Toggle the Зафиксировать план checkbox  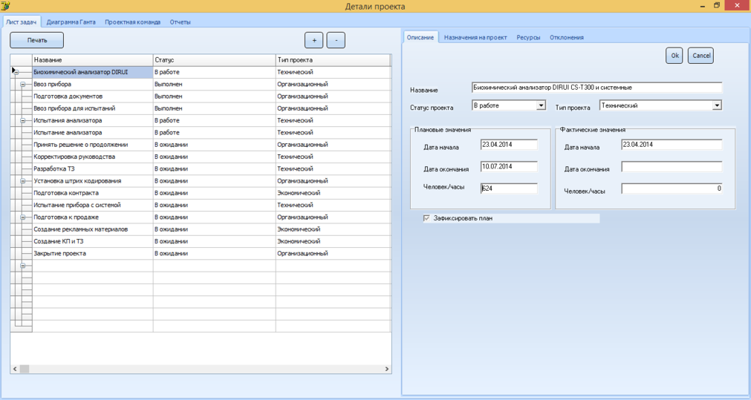(x=426, y=218)
